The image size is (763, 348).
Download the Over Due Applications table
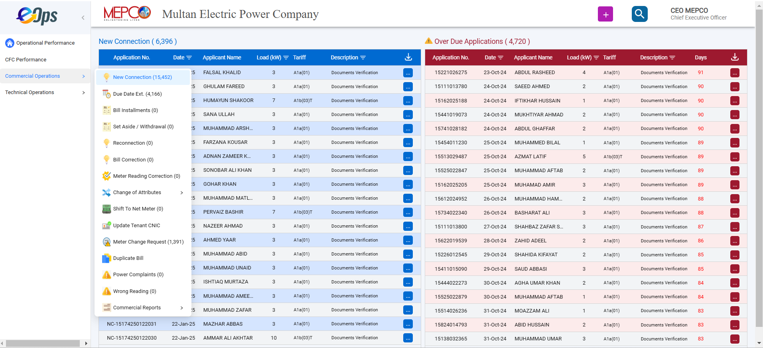pos(734,57)
